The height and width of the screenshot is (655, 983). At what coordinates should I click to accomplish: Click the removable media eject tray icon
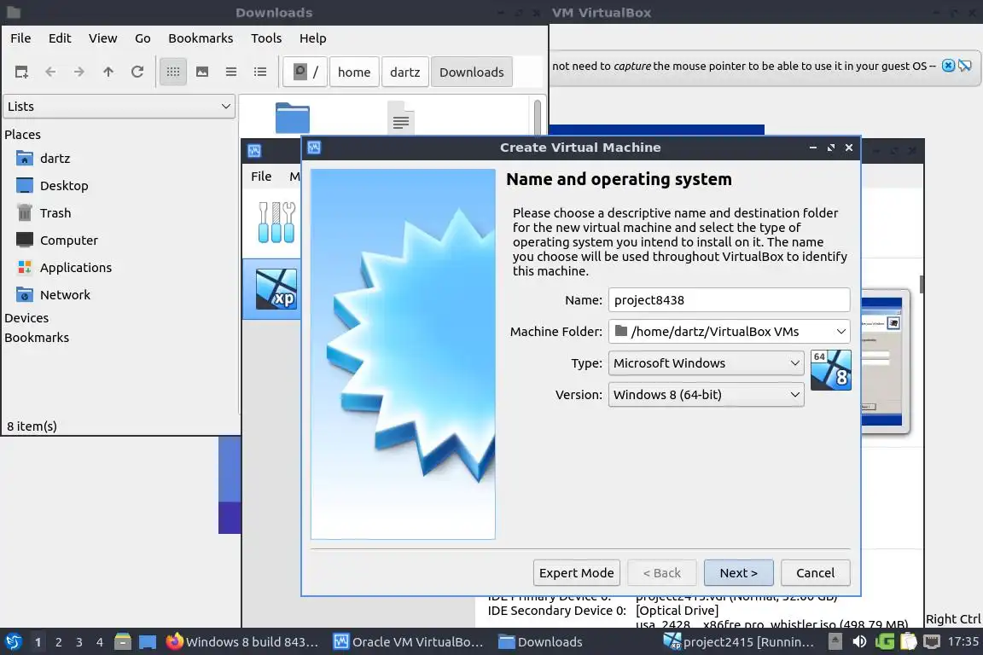835,642
